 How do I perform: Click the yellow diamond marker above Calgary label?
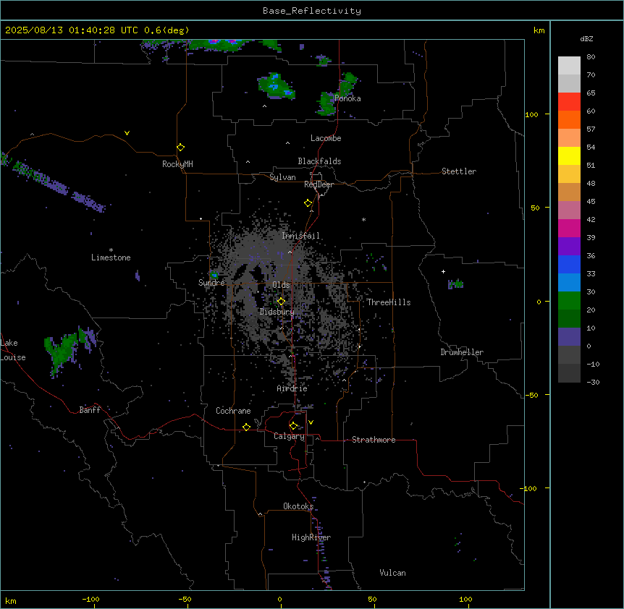293,426
